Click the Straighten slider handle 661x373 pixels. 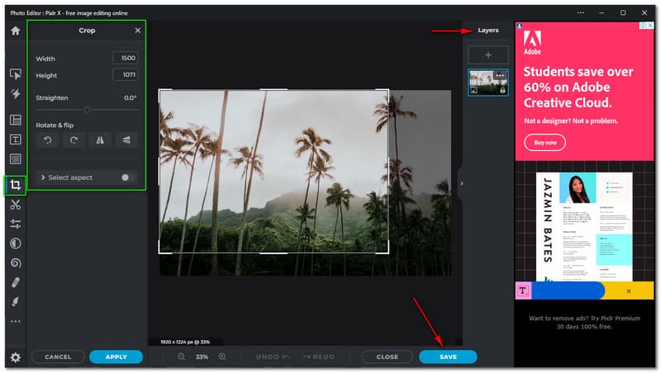pyautogui.click(x=87, y=109)
